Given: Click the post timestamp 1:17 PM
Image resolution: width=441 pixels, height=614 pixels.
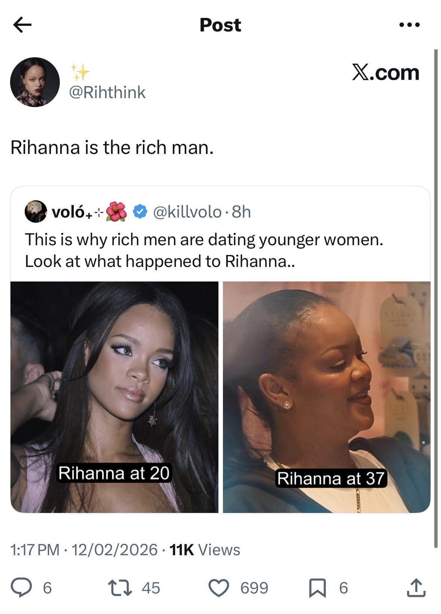Looking at the screenshot, I should 35,550.
